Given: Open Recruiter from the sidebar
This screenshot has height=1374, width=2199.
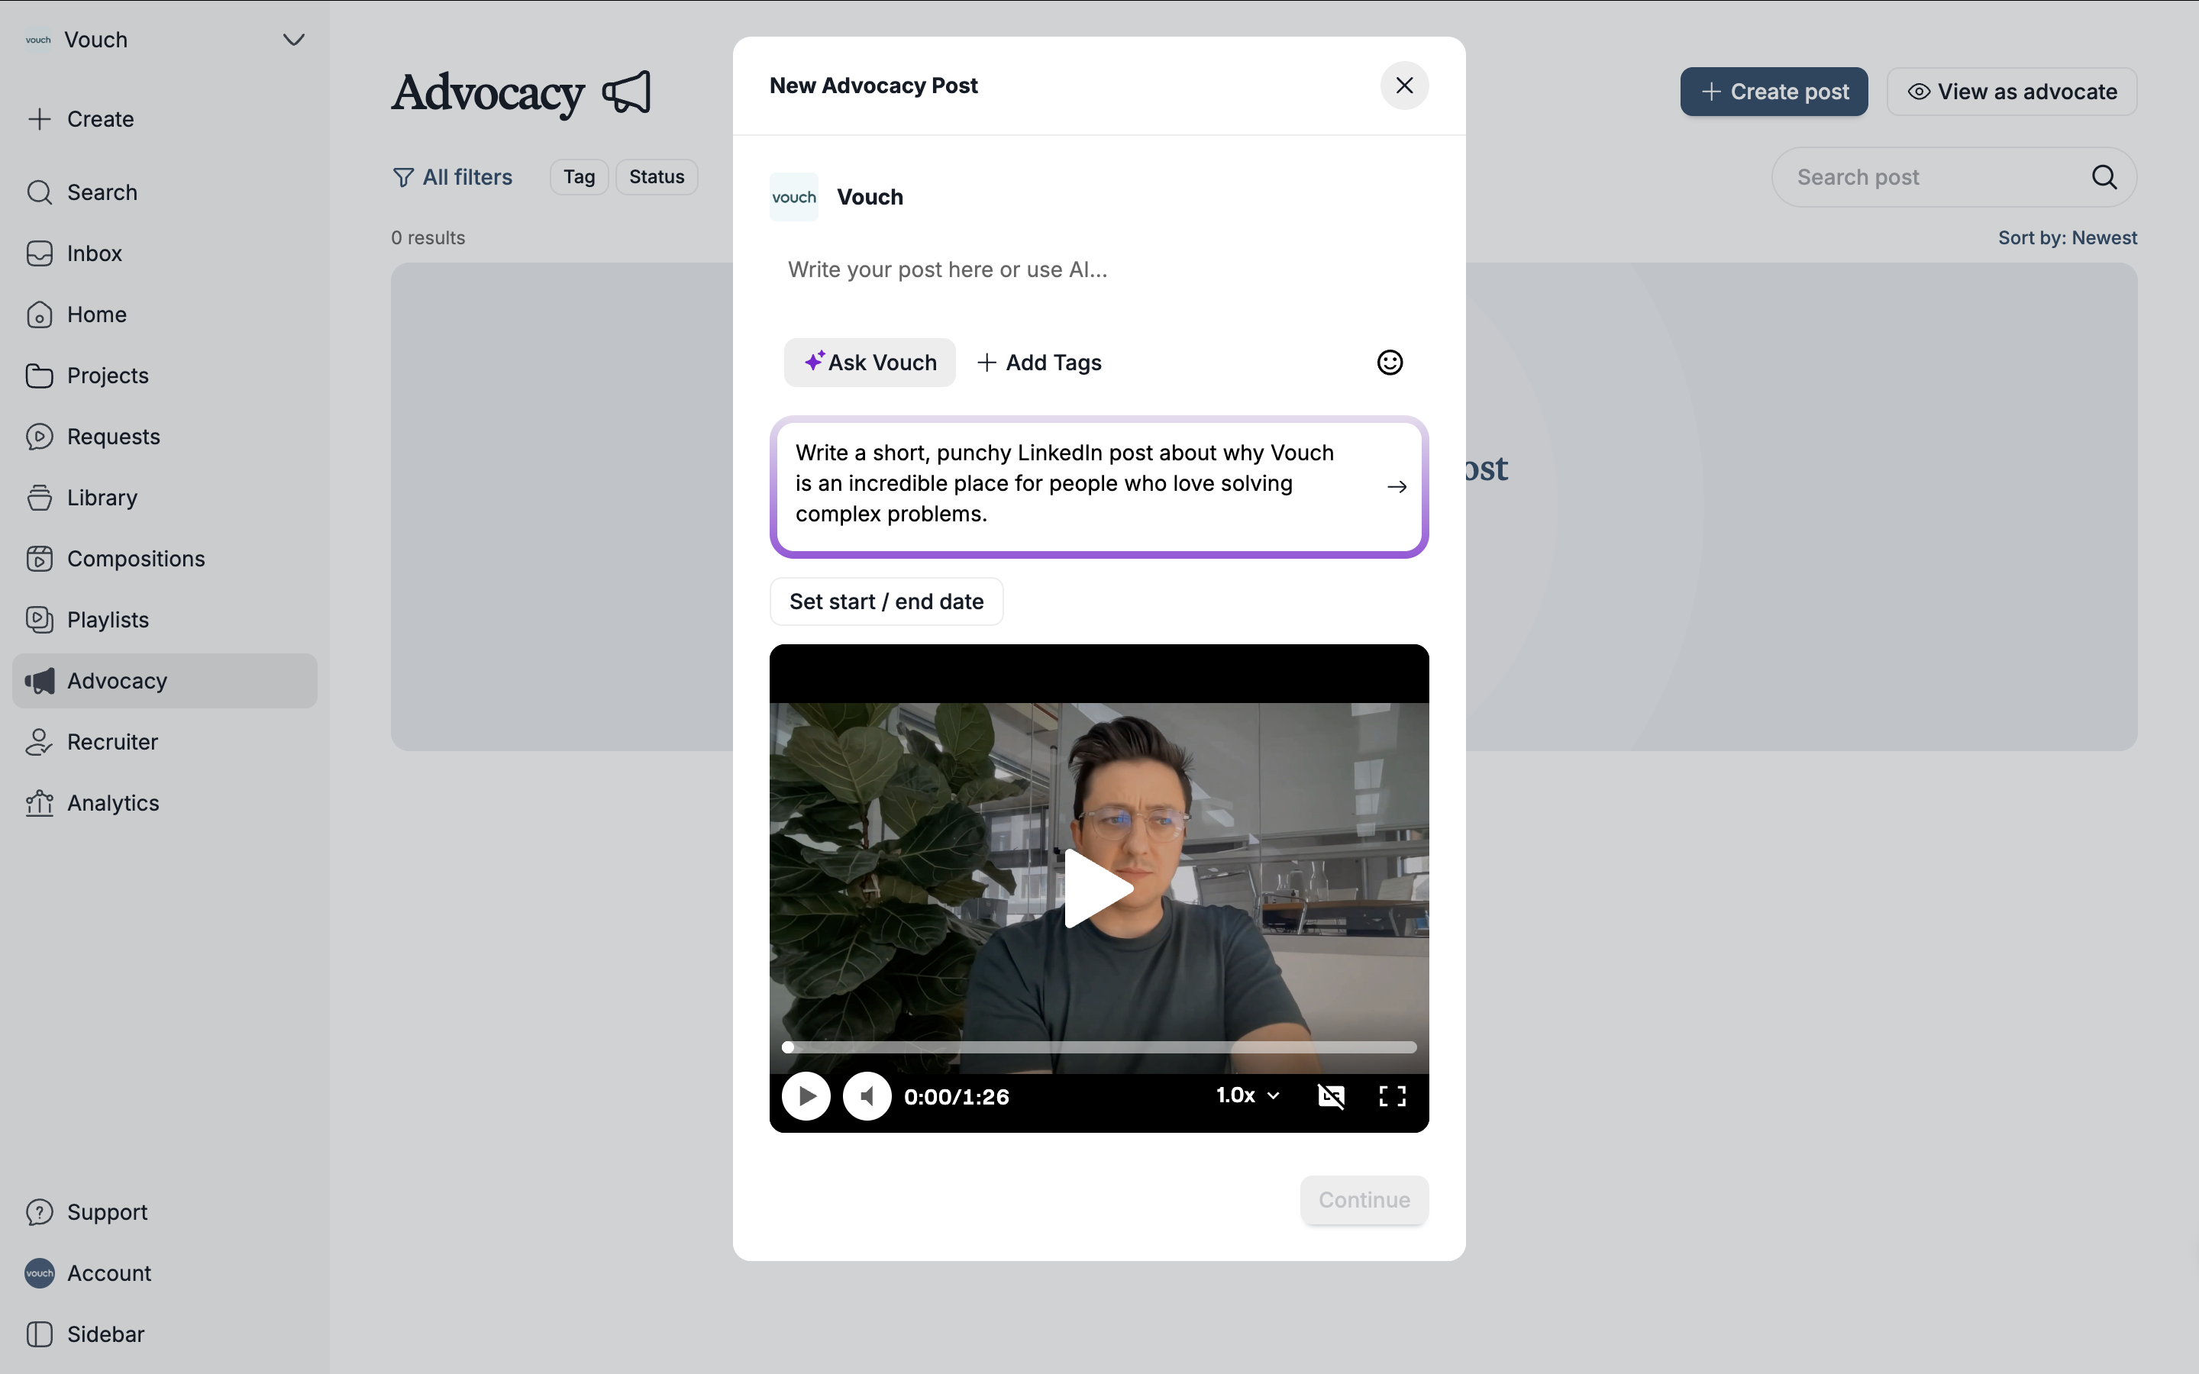Looking at the screenshot, I should point(111,743).
